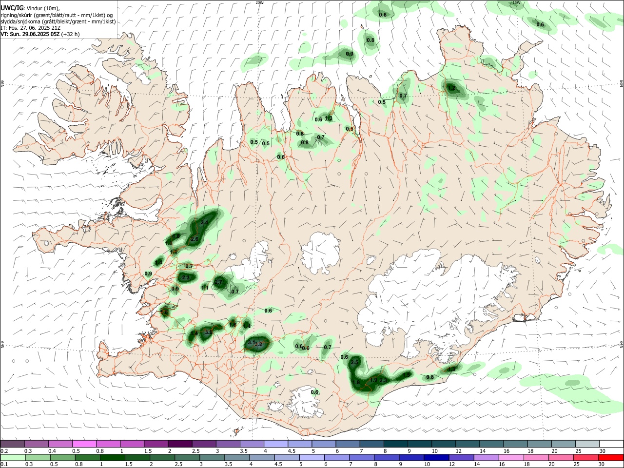Pick the white swatch at 30 on the upper scale
The image size is (624, 468).
tap(611, 444)
